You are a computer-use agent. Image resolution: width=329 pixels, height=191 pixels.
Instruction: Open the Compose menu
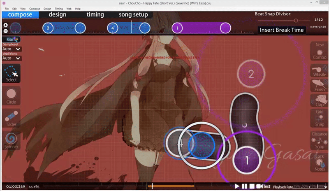click(35, 9)
